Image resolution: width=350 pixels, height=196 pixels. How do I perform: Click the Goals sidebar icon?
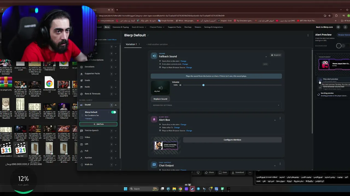pyautogui.click(x=81, y=80)
